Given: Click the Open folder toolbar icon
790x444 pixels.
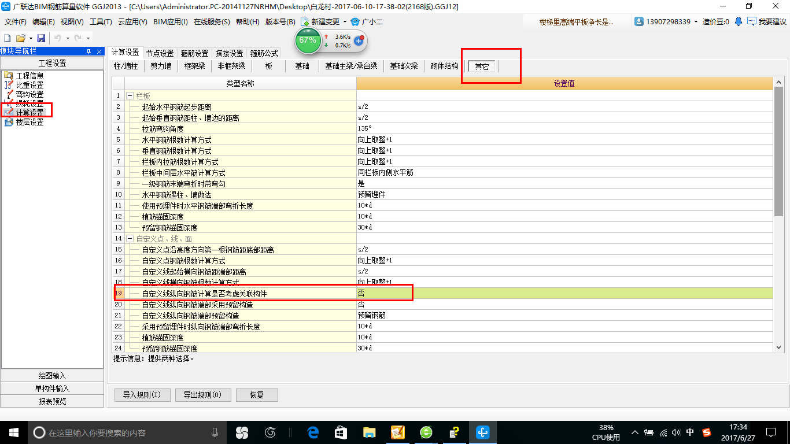Looking at the screenshot, I should tap(20, 38).
